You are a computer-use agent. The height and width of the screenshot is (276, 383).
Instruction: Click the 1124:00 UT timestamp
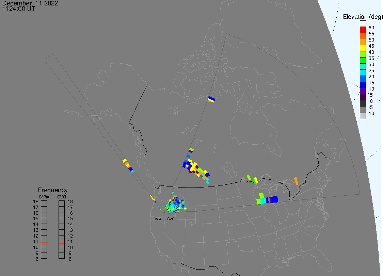[19, 9]
